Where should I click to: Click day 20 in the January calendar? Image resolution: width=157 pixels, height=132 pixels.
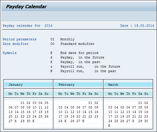click(11, 116)
